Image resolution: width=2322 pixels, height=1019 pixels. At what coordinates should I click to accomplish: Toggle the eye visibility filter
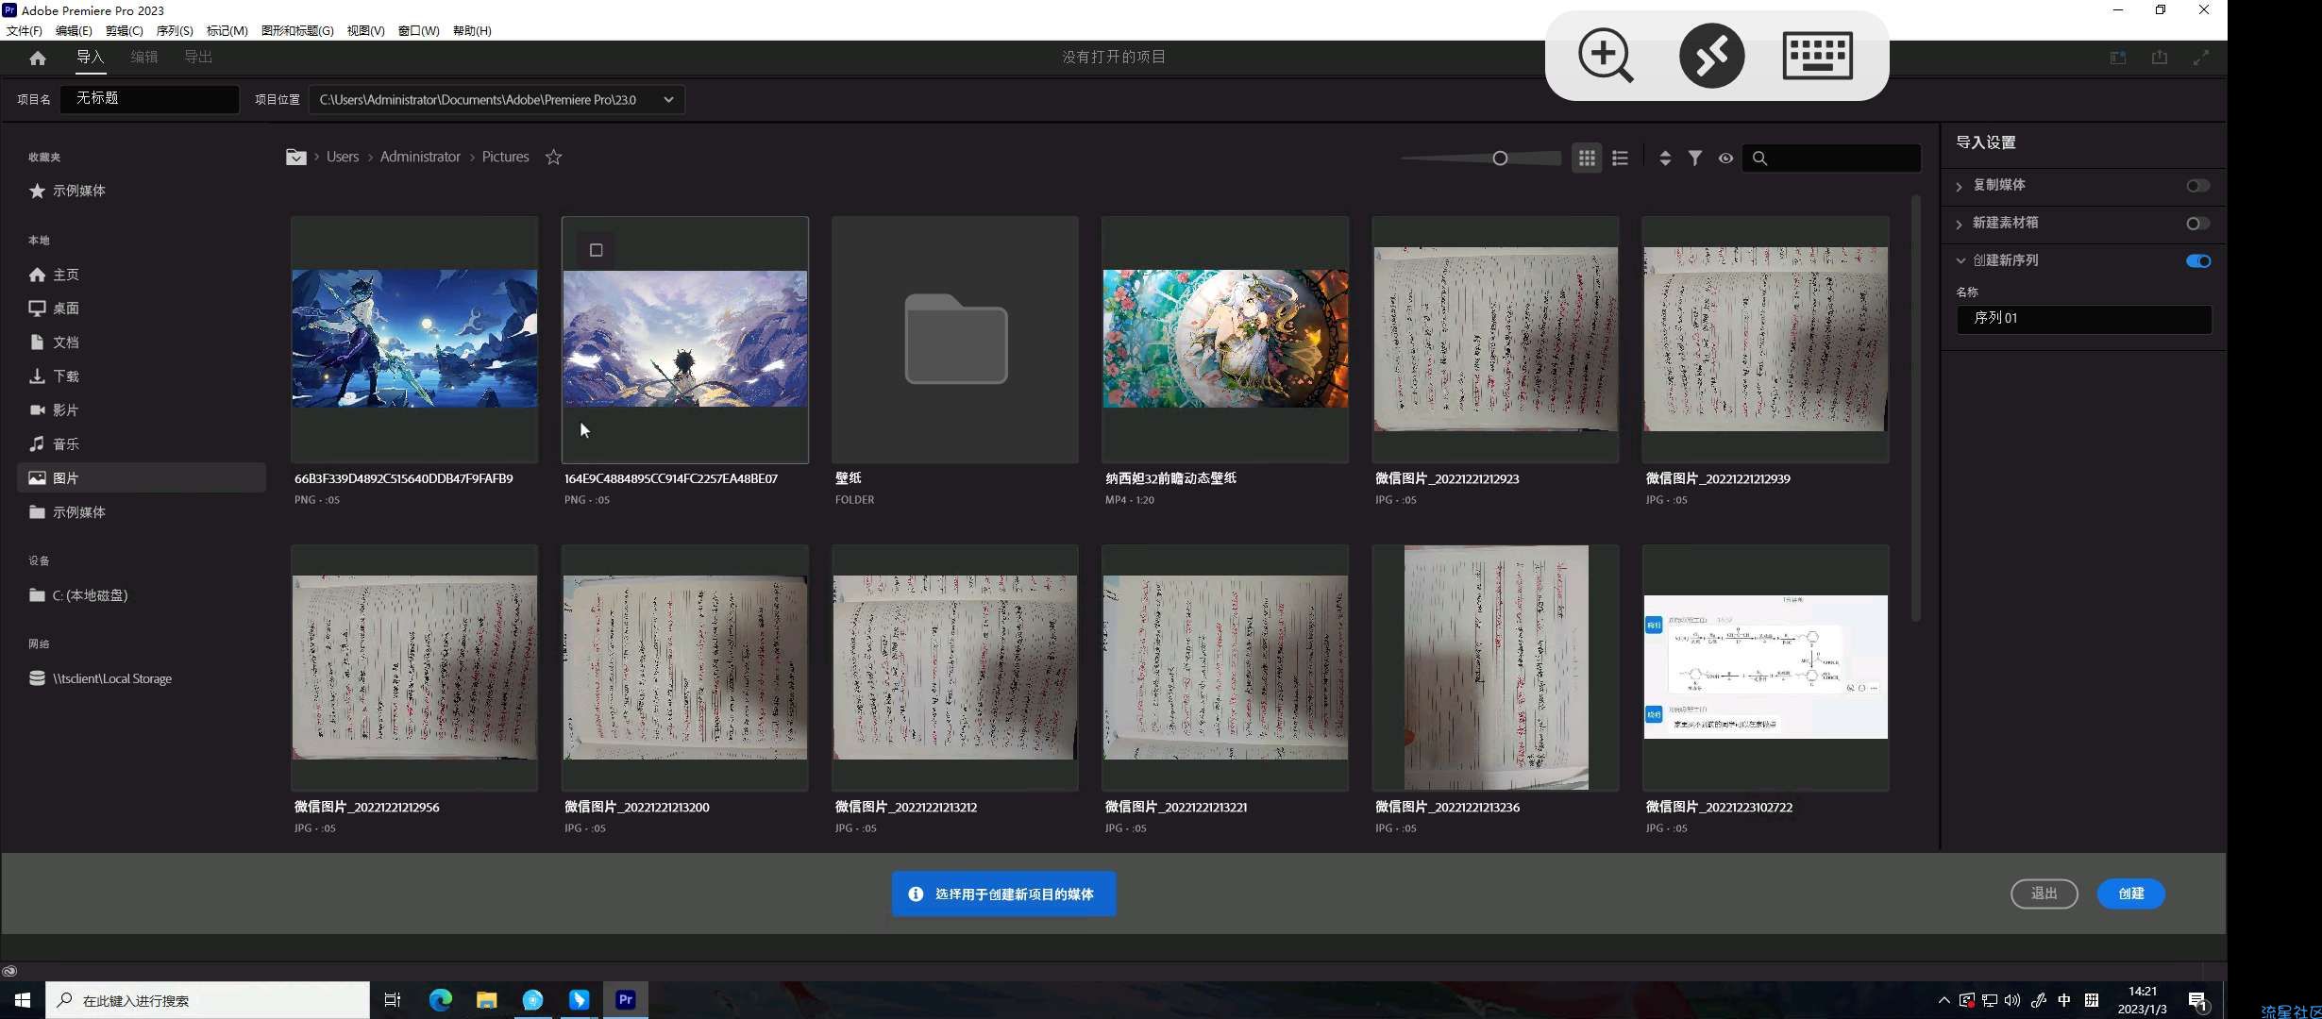(1725, 159)
